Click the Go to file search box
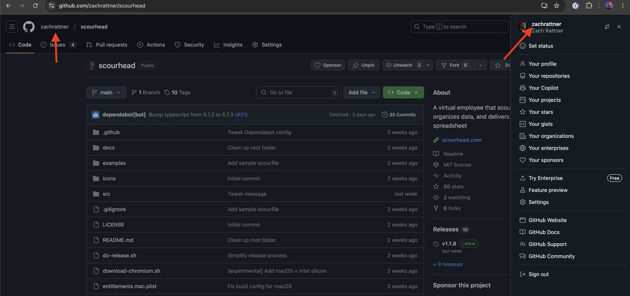 [298, 92]
